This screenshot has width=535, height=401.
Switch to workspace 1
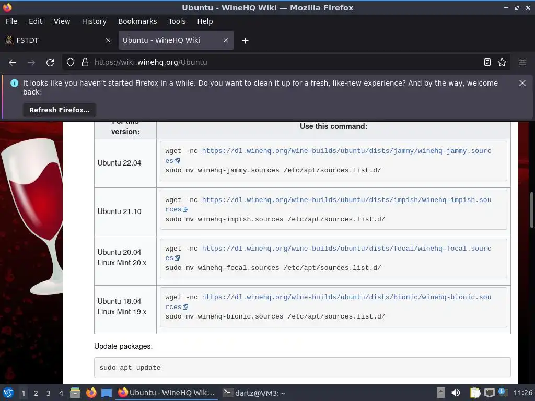point(23,393)
